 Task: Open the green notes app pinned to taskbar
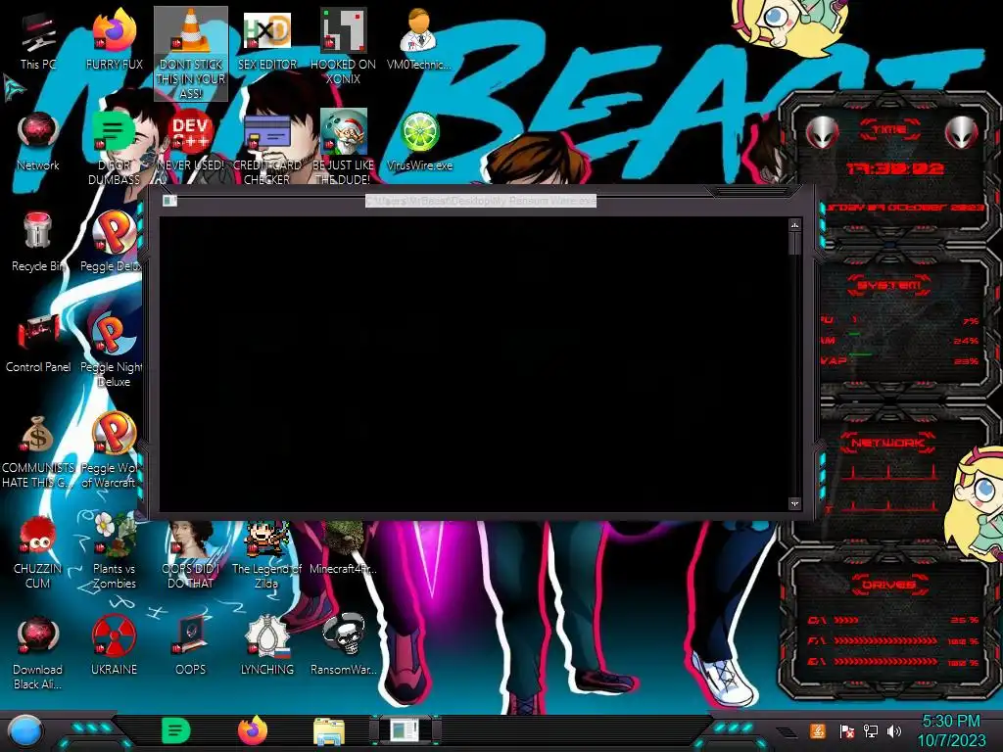[x=176, y=730]
